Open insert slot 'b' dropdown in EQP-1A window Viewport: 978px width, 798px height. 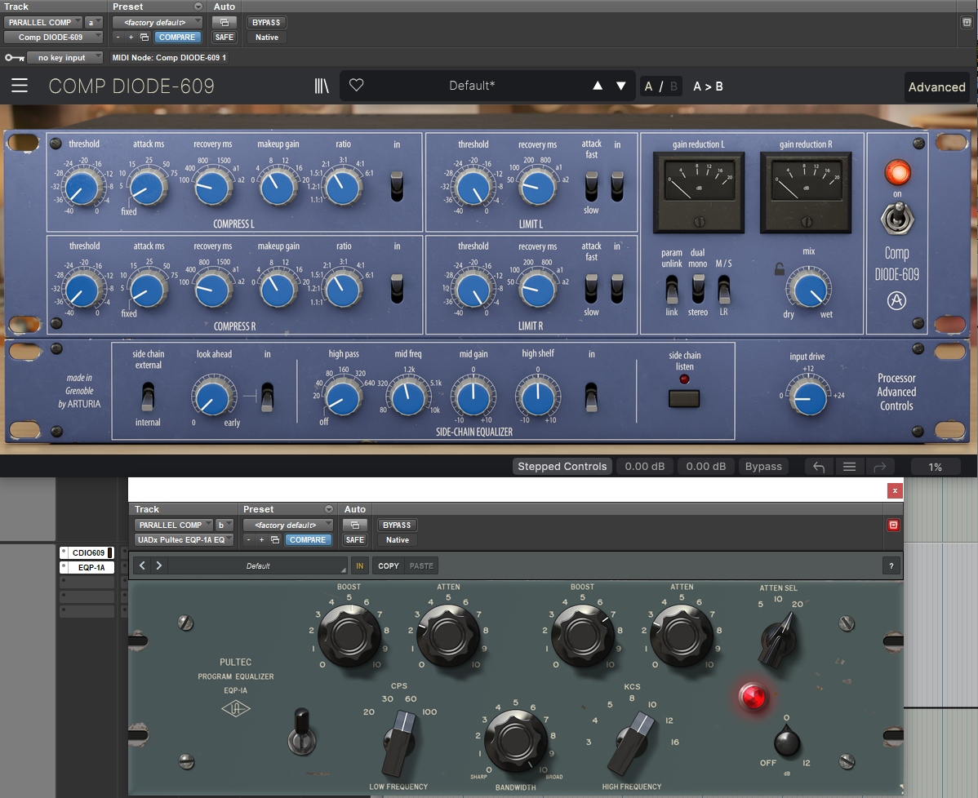(224, 525)
